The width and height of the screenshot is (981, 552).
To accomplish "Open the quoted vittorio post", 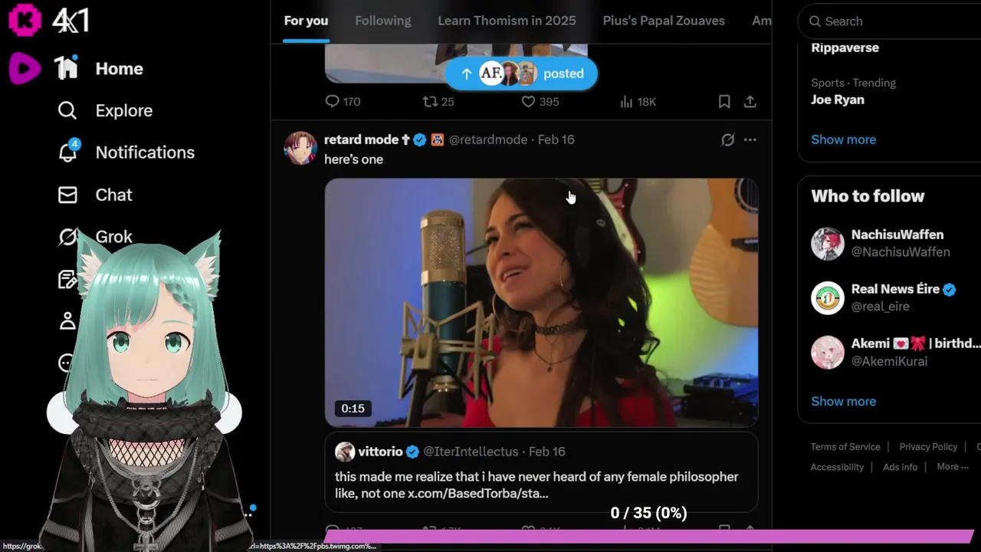I will click(x=541, y=472).
